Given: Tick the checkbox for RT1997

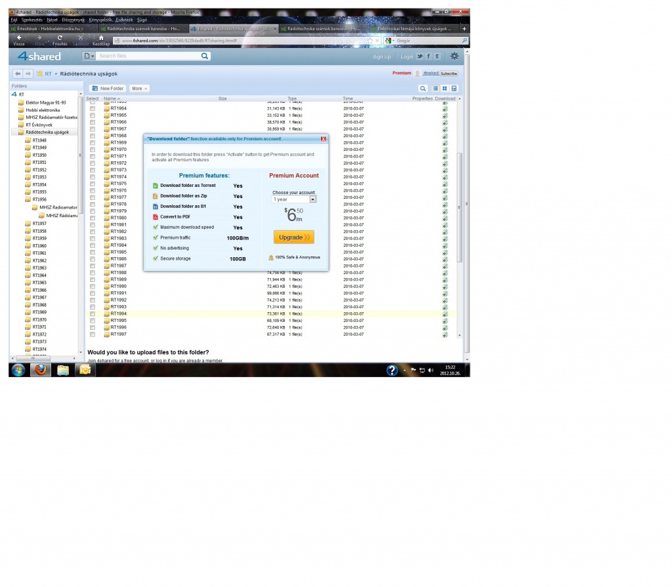Looking at the screenshot, I should coord(93,334).
